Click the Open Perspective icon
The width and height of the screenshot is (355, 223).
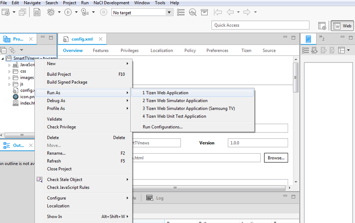322,26
